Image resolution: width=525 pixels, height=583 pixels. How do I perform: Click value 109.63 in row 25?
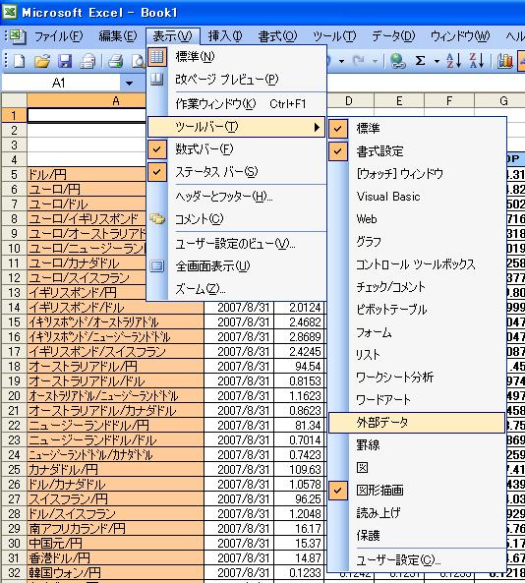click(300, 469)
